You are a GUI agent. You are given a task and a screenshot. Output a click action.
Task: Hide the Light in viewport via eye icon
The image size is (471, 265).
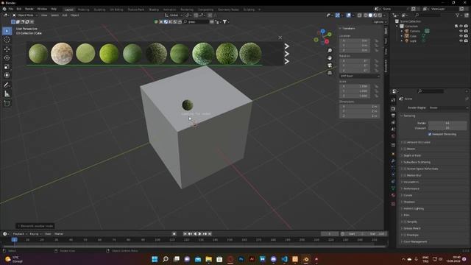[x=461, y=40]
